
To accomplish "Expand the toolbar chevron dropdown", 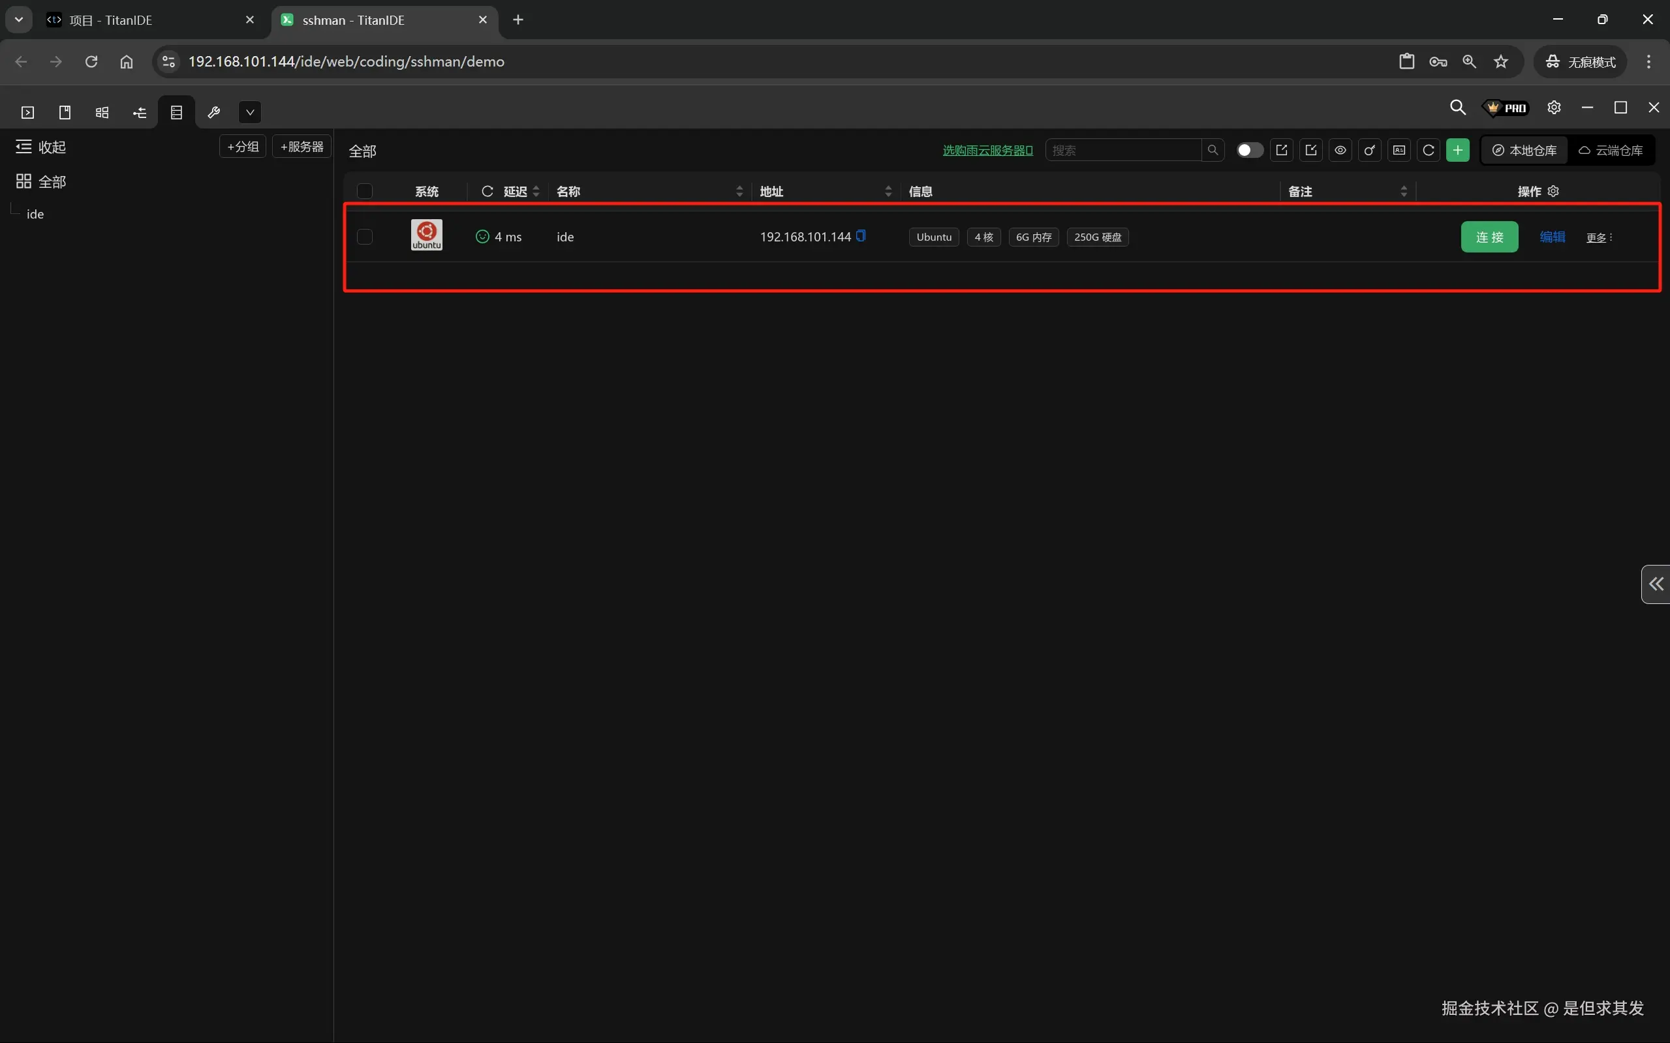I will (250, 112).
